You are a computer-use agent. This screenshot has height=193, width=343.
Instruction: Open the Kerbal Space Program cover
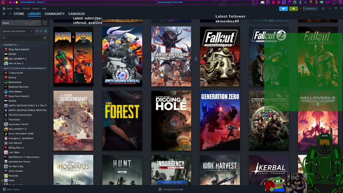click(269, 170)
